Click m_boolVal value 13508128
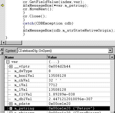This screenshot has width=115, height=113. point(57,76)
